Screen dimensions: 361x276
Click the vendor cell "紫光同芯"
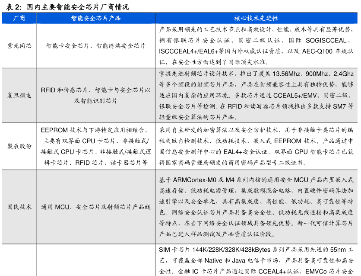19,45
